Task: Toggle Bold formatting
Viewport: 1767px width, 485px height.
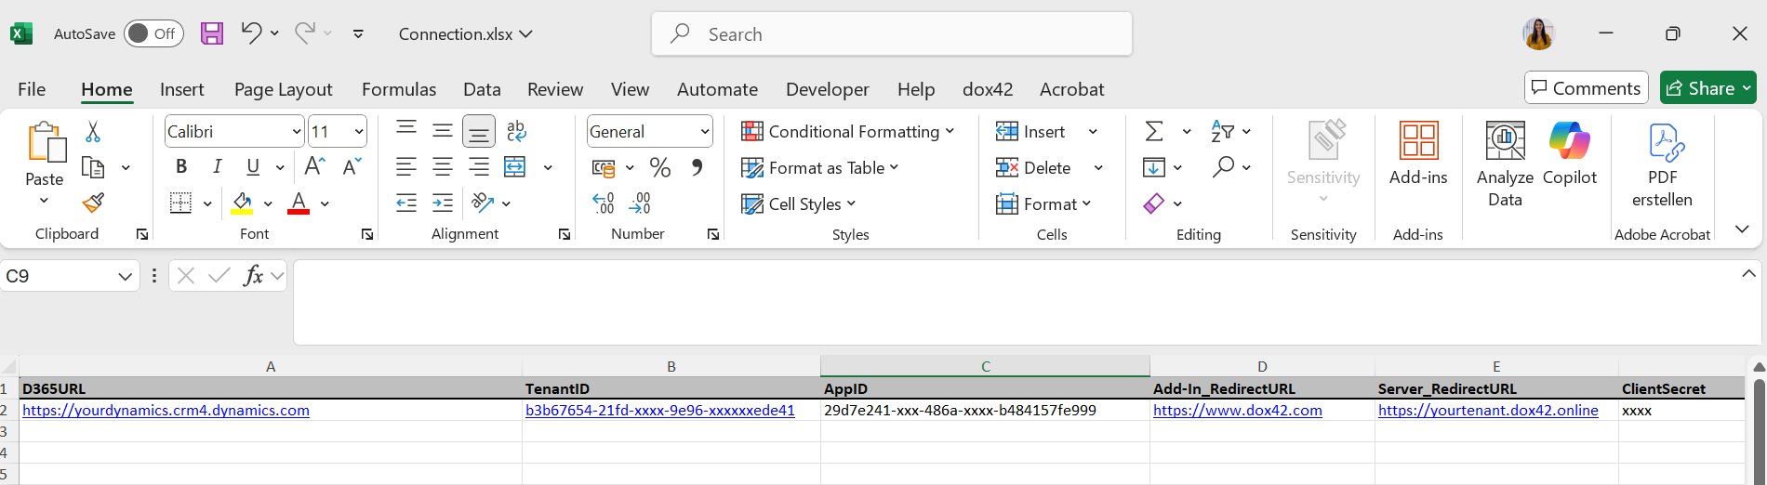Action: 181,167
